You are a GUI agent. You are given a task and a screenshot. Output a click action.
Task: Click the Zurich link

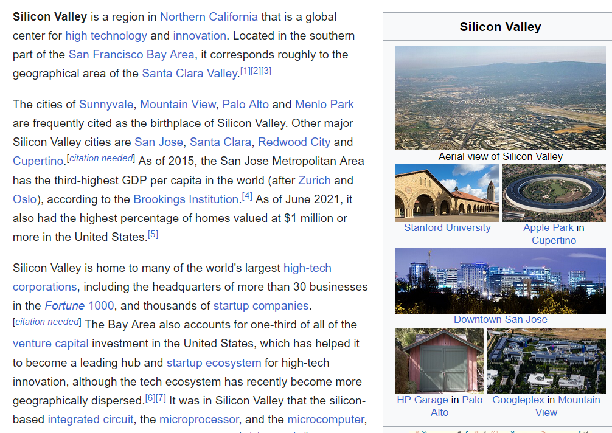tap(315, 181)
